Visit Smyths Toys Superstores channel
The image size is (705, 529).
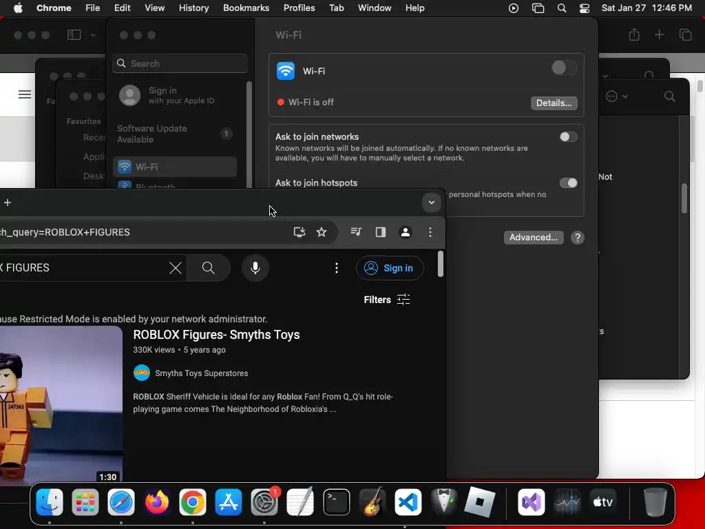(202, 373)
